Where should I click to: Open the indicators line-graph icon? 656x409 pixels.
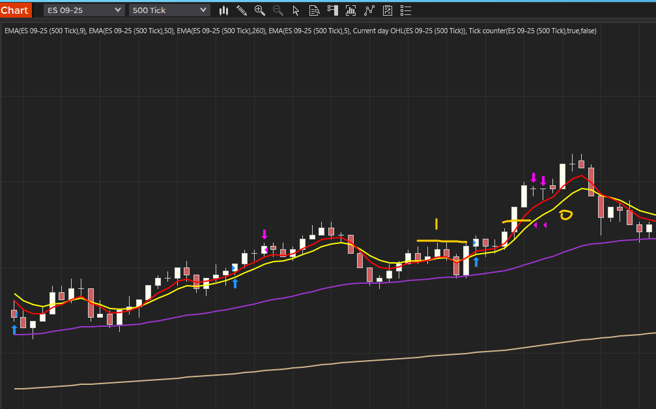[x=369, y=10]
